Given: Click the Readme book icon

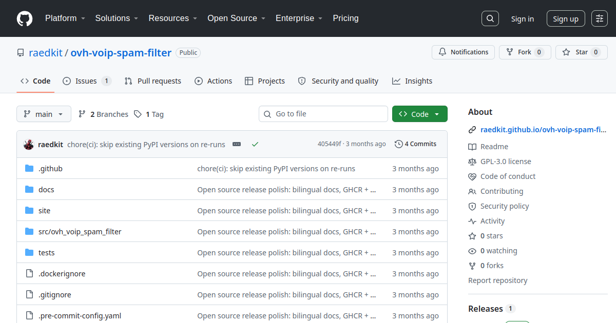Looking at the screenshot, I should coord(472,147).
